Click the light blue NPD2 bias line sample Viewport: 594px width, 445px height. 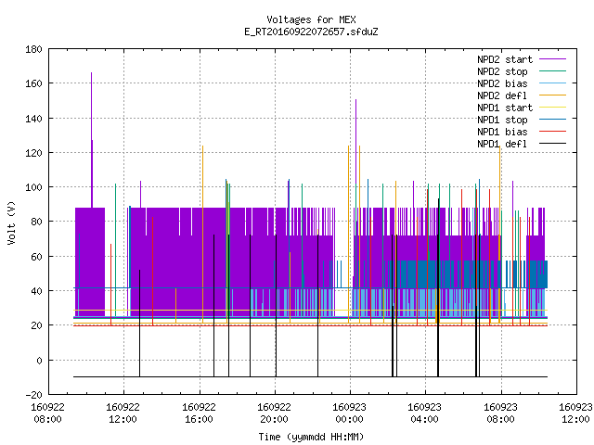pyautogui.click(x=552, y=83)
